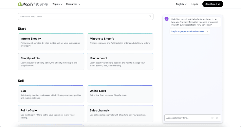The image size is (241, 127).
Task: Click the send message arrow icon
Action: 217,118
